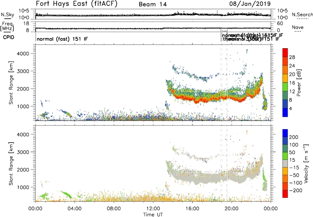Click the "normal (fast) 151 IF" CPID text at 00:00
Viewport: 313px width, 217px height.
tap(62, 39)
